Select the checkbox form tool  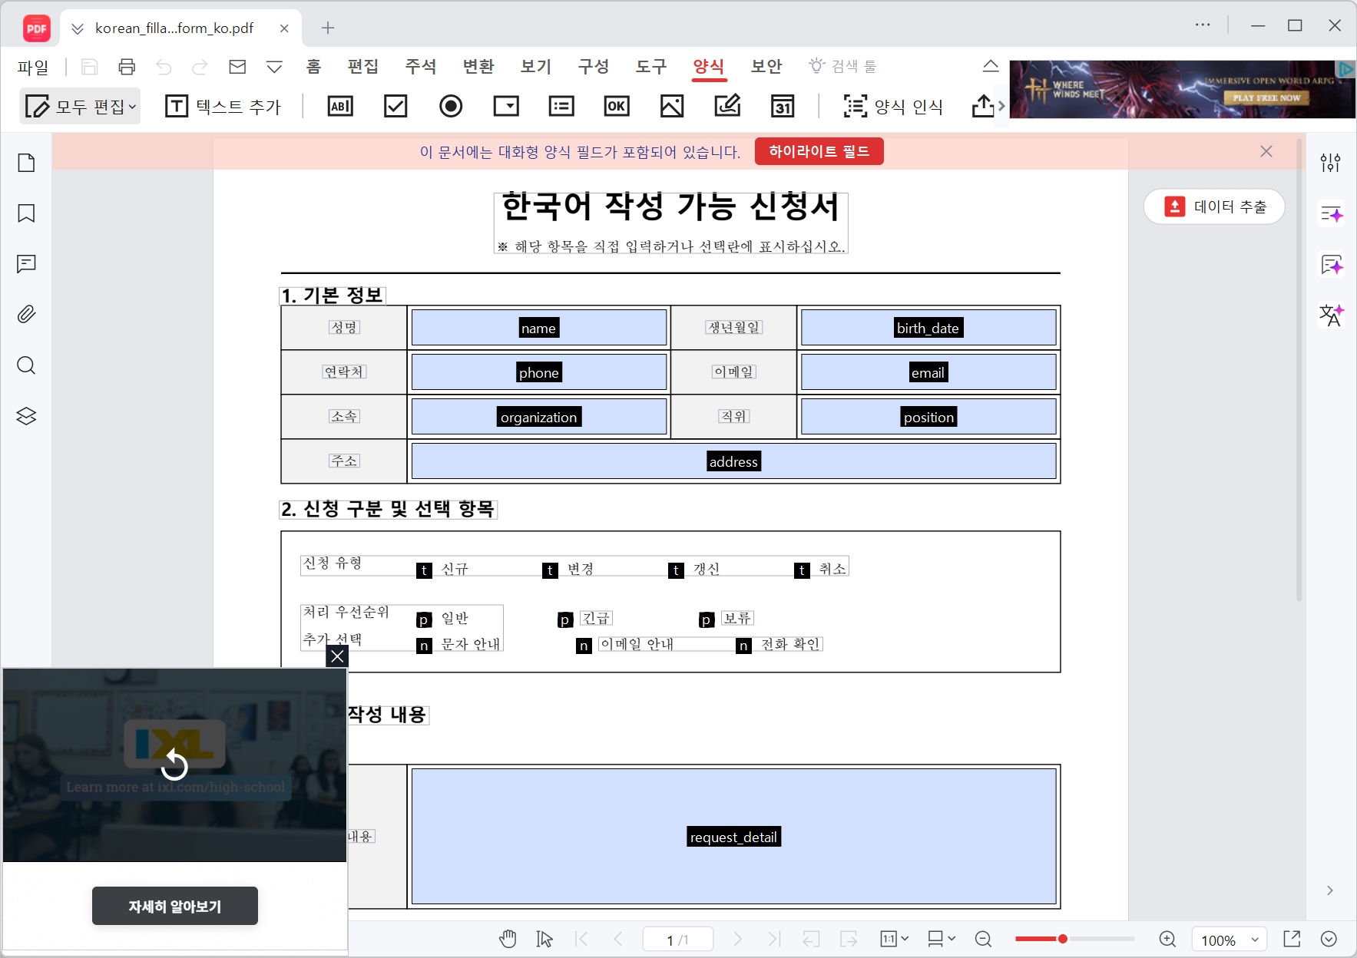pyautogui.click(x=396, y=106)
